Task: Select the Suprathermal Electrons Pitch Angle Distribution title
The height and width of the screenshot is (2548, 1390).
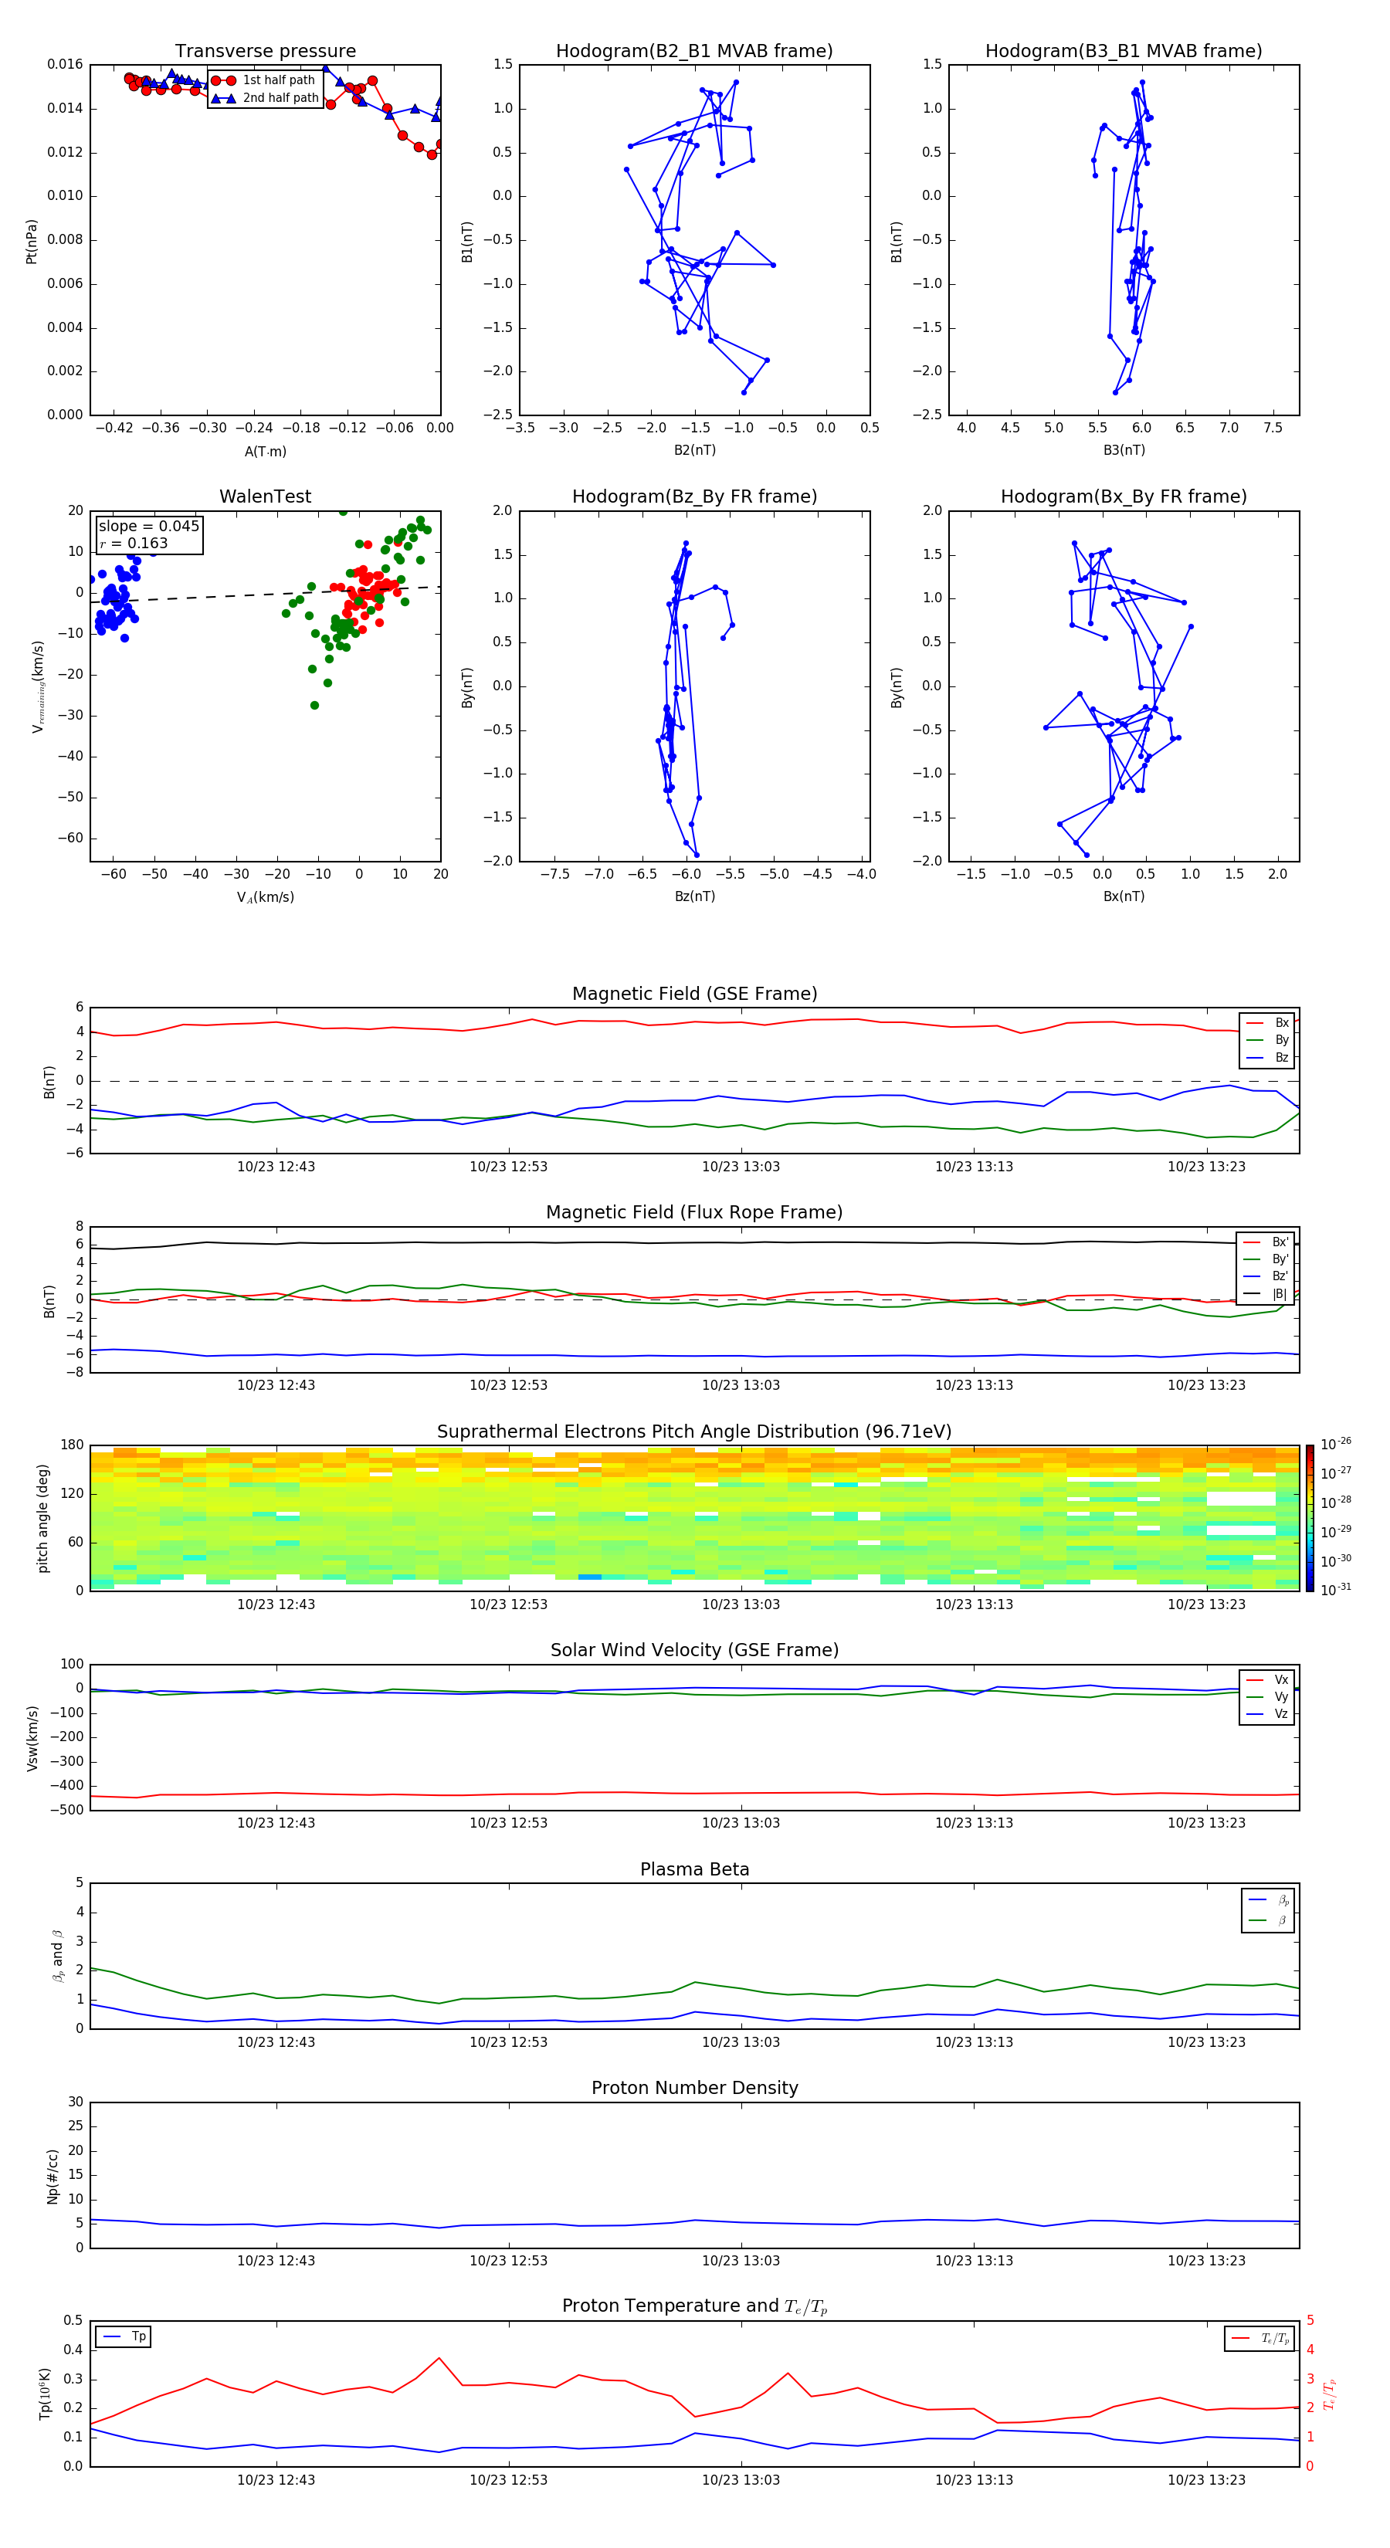Action: [x=694, y=1432]
